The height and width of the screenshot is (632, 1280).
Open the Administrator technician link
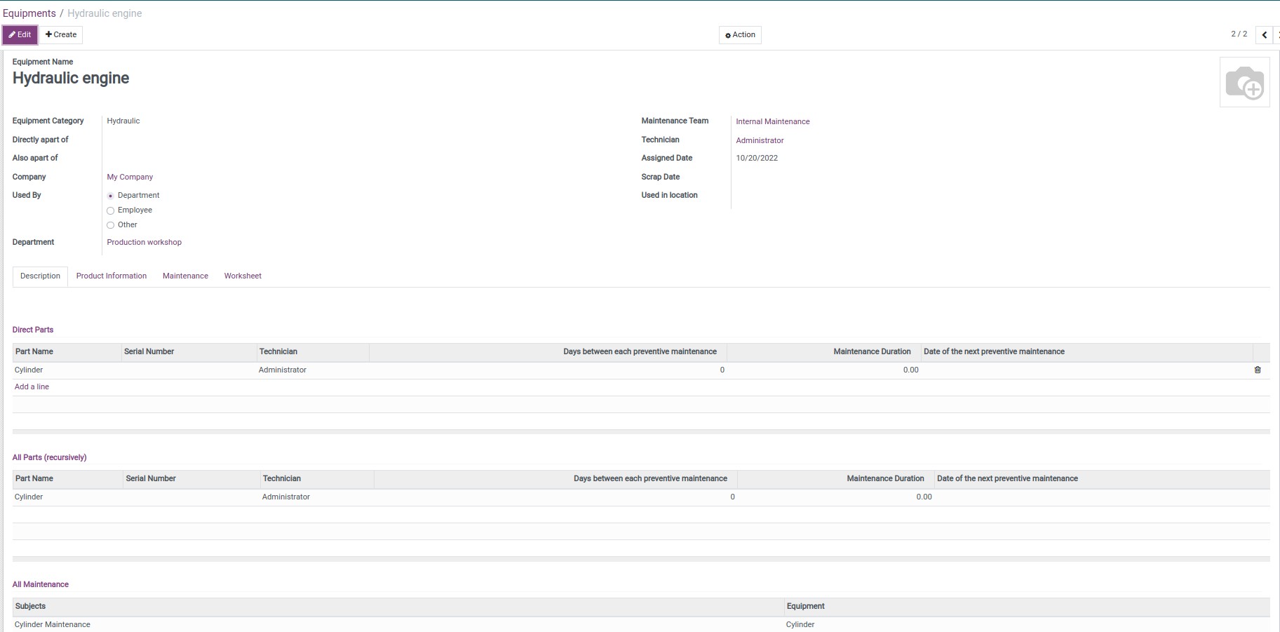coord(760,141)
